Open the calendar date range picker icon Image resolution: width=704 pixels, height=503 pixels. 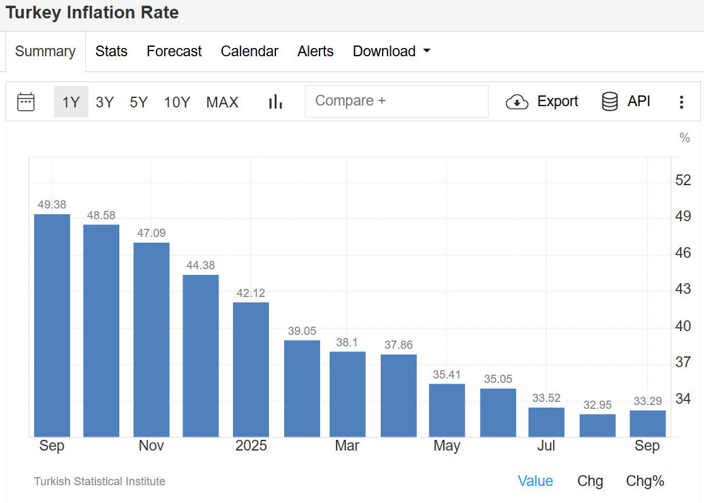[26, 102]
